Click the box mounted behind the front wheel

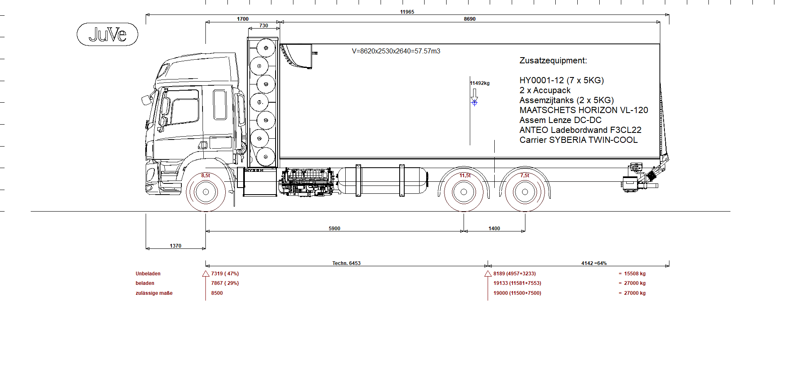tap(260, 182)
